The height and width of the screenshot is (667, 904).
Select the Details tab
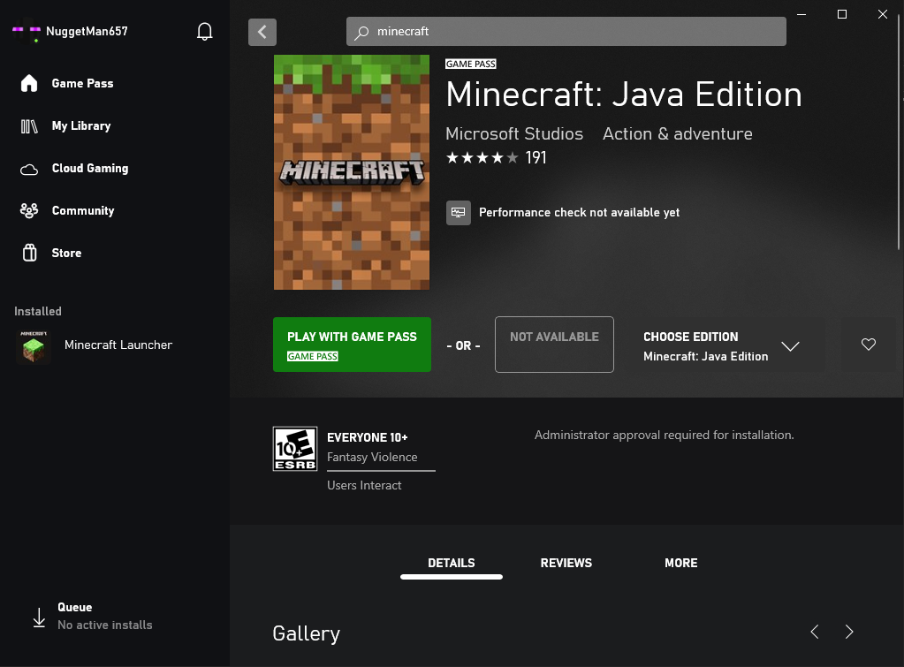tap(451, 563)
